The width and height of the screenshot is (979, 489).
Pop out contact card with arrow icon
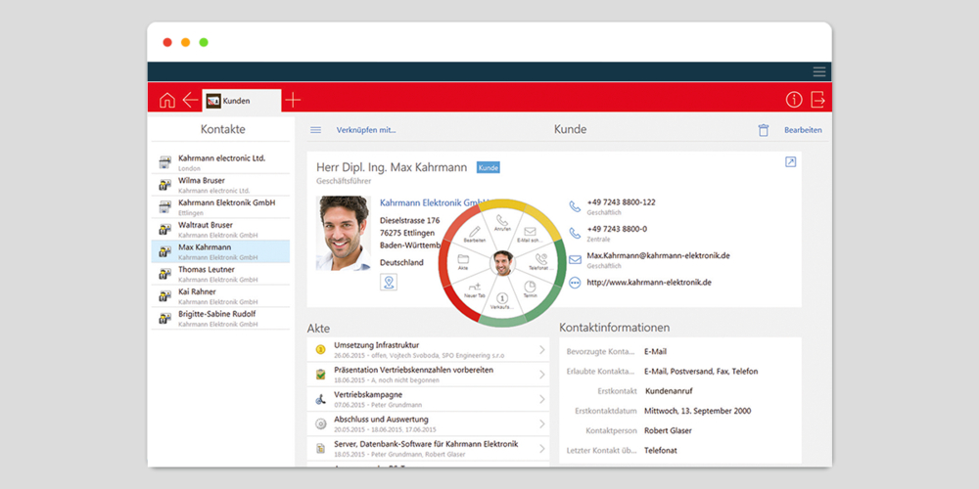tap(790, 162)
